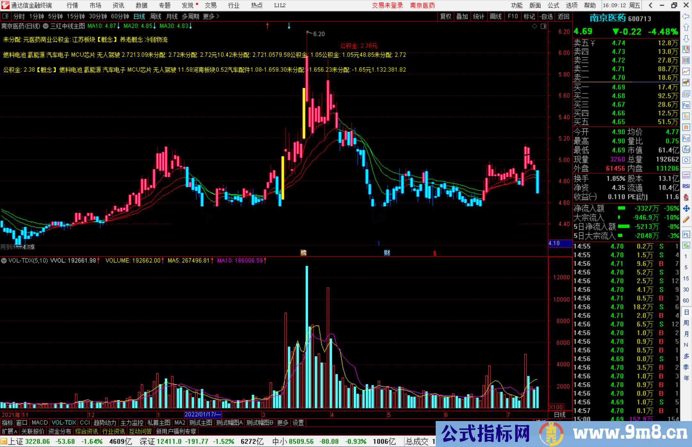Image resolution: width=692 pixels, height=447 pixels.
Task: Expand the 扩展 panel at bottom left
Action: [x=10, y=431]
